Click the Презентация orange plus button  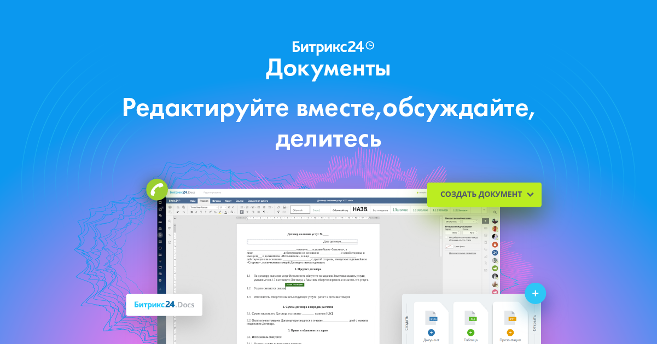pos(510,333)
